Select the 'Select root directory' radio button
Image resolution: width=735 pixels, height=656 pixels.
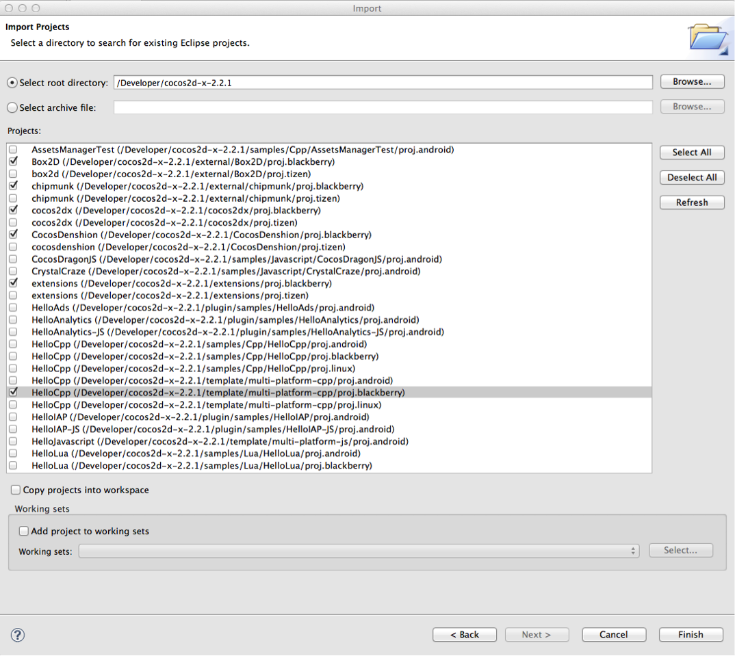click(x=12, y=83)
